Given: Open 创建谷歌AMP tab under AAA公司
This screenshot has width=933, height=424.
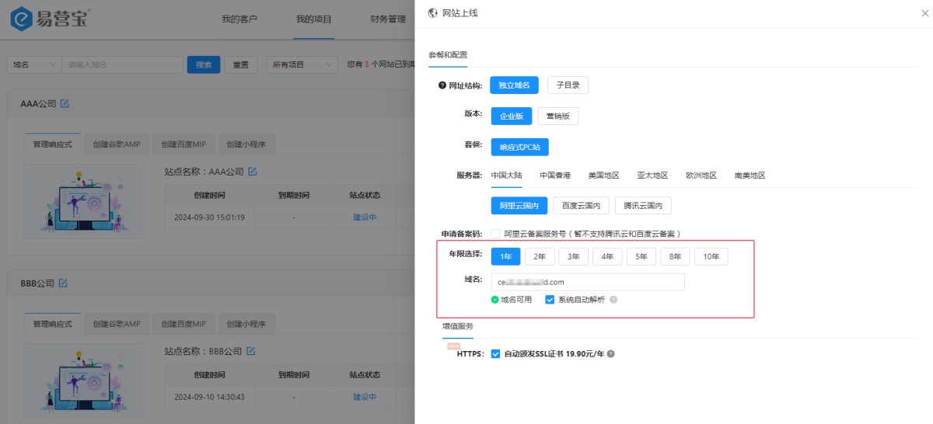Looking at the screenshot, I should click(x=116, y=144).
